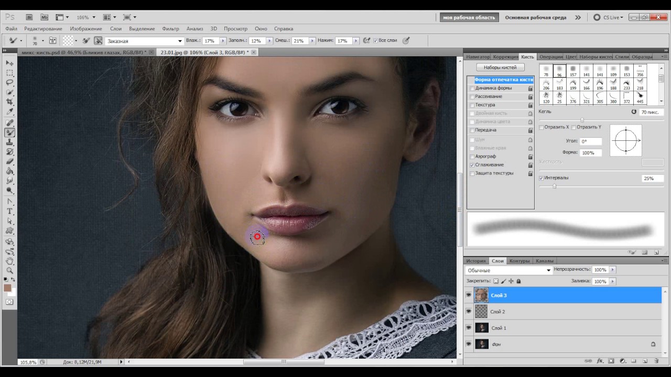The height and width of the screenshot is (377, 671).
Task: Toggle the Сглаживание checkbox
Action: coord(472,165)
